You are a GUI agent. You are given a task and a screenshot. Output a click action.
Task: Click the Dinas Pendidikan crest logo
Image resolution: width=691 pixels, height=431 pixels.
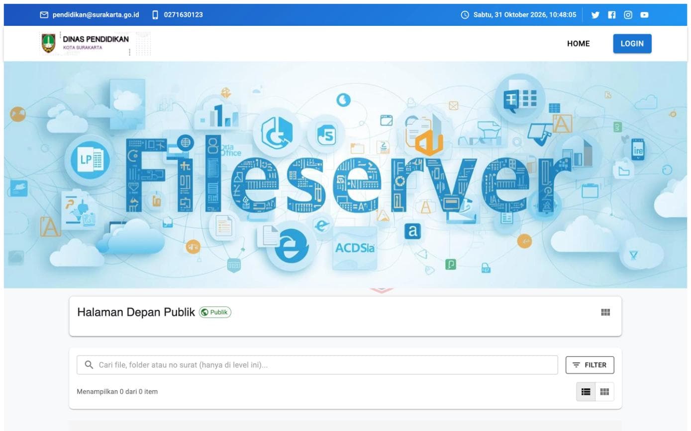pyautogui.click(x=48, y=43)
